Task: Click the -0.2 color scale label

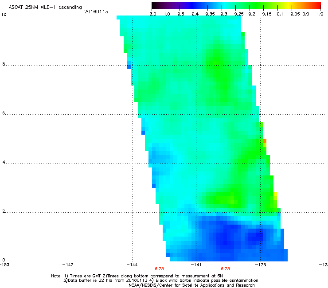Action: 250,14
